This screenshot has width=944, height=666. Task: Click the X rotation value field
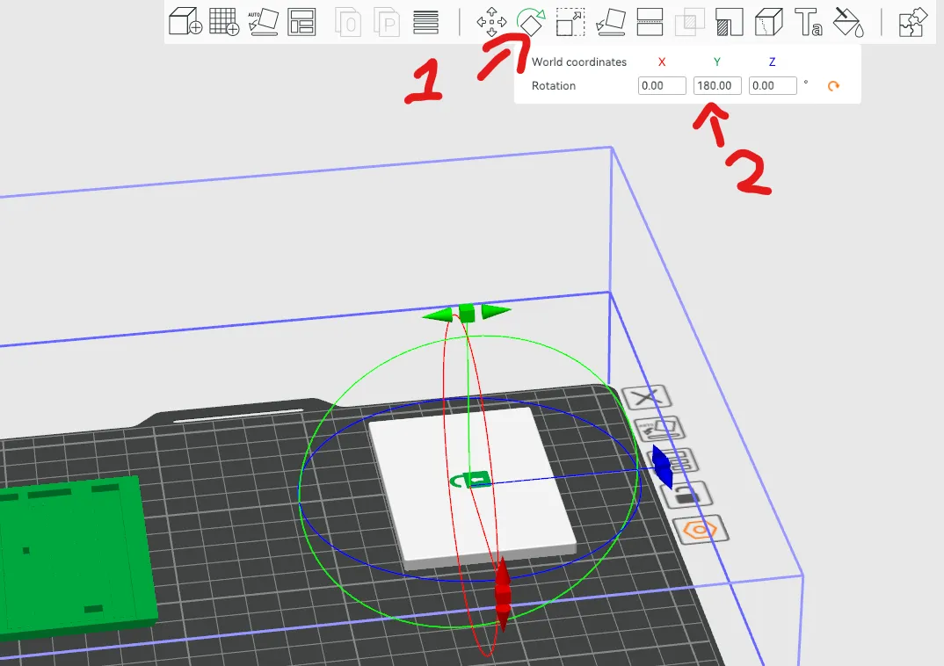[x=662, y=85]
